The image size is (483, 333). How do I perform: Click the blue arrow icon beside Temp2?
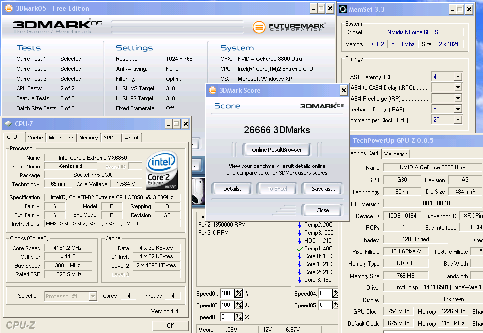point(300,225)
